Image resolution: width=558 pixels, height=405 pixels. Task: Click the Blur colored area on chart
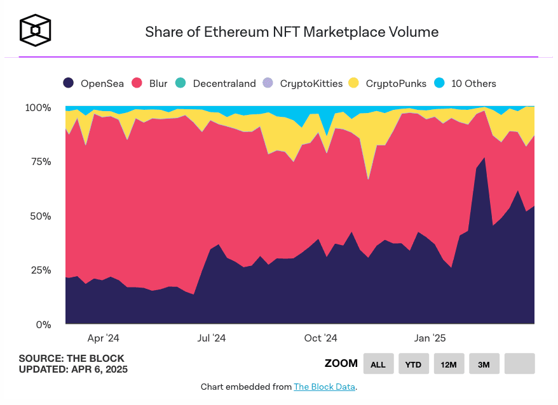point(191,190)
